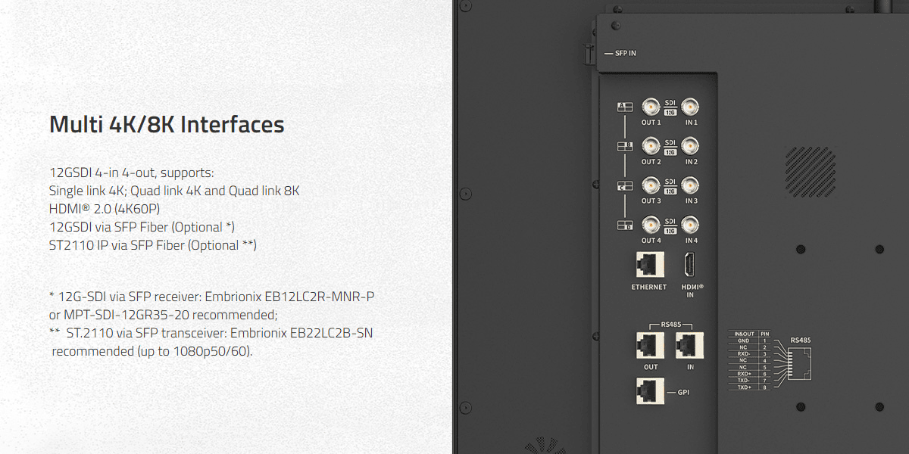The width and height of the screenshot is (909, 454).
Task: Click the GPI port
Action: [650, 390]
